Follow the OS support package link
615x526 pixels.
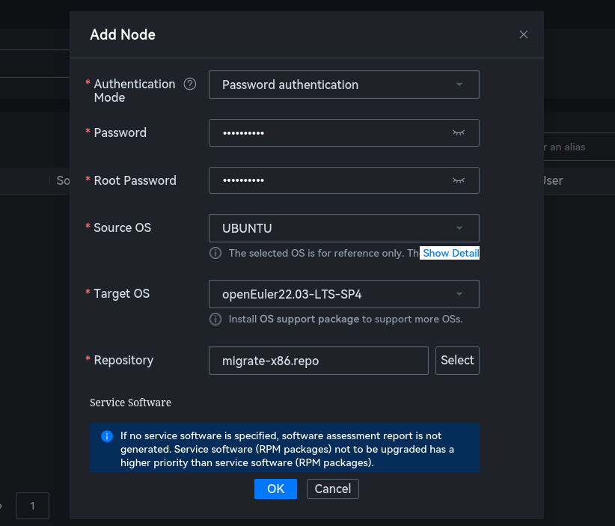click(309, 319)
